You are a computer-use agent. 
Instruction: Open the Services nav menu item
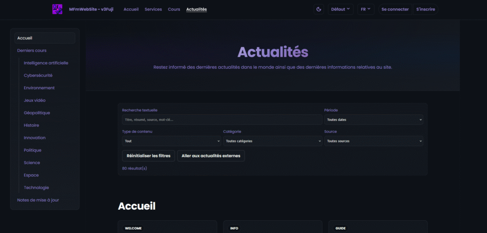point(153,9)
